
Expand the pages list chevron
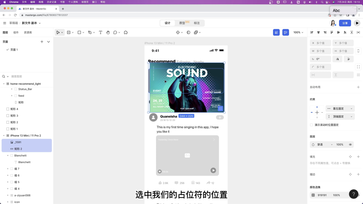point(48,42)
